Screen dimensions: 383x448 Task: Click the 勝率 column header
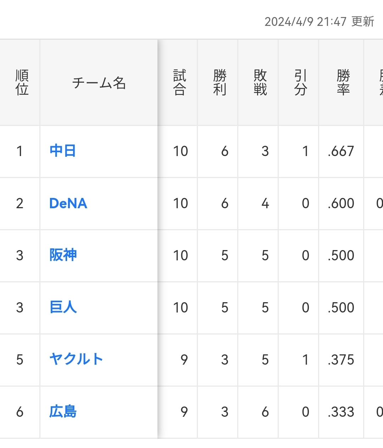point(343,83)
